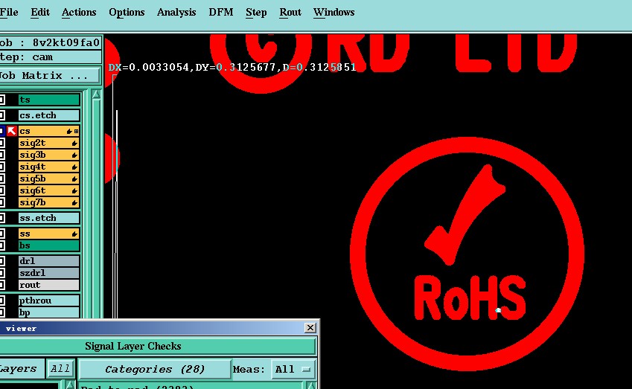Click the Categories (28) button
Viewport: 632px width, 389px height.
[155, 369]
